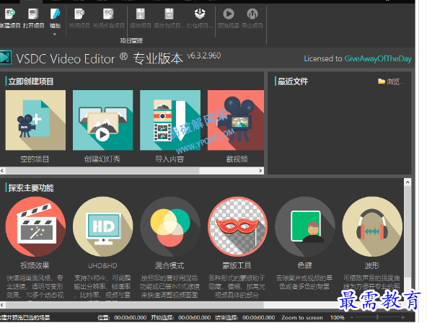Click the 混合模式 blend mode circles icon
The image size is (427, 323).
pos(170,226)
